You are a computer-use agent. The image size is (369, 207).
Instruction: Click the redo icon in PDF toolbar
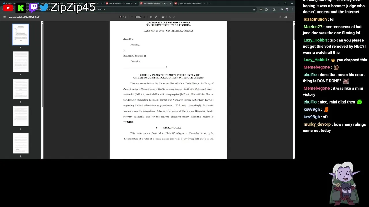click(x=174, y=17)
